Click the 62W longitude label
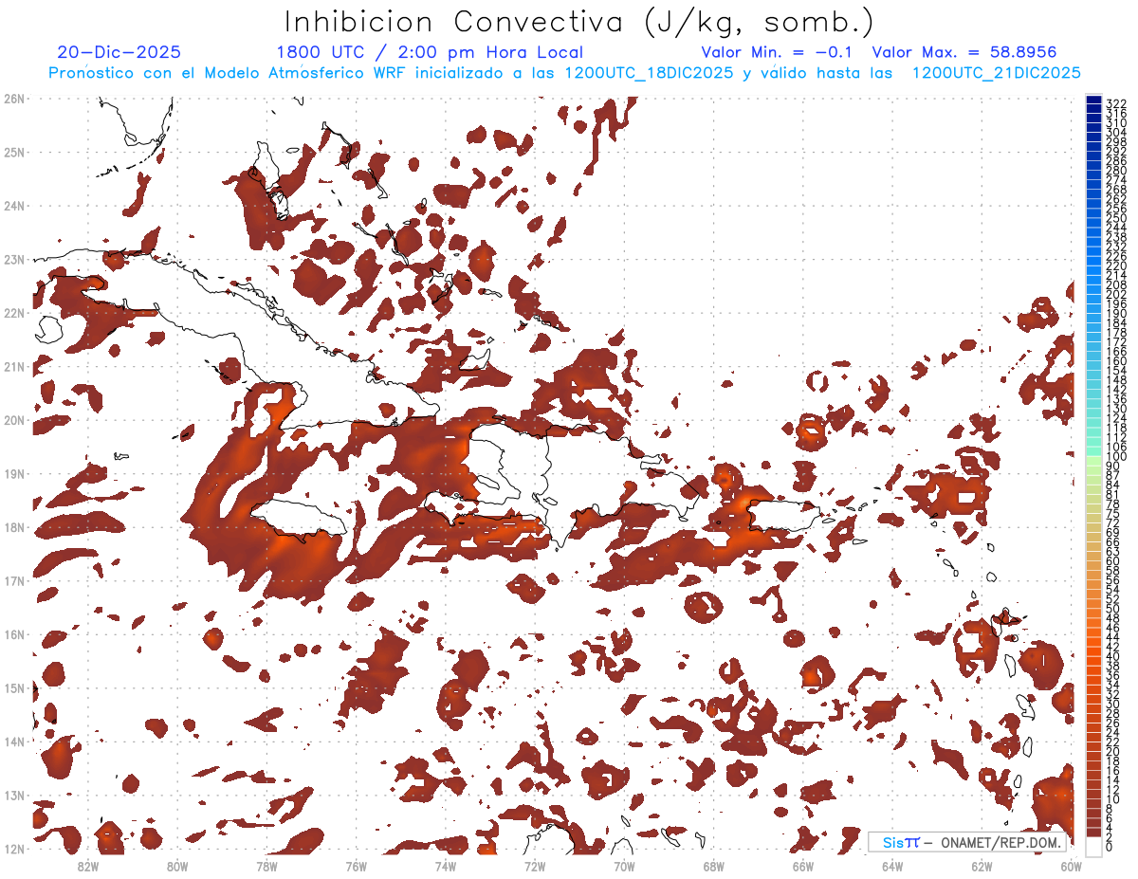Screen dimensions: 1138x879 pos(982,866)
